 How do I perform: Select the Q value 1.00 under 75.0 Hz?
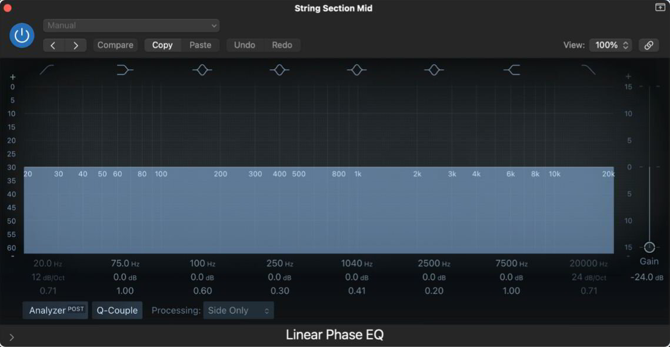tap(125, 291)
